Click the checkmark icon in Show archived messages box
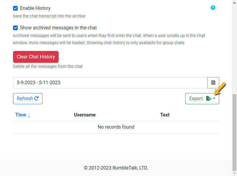 tap(15, 28)
